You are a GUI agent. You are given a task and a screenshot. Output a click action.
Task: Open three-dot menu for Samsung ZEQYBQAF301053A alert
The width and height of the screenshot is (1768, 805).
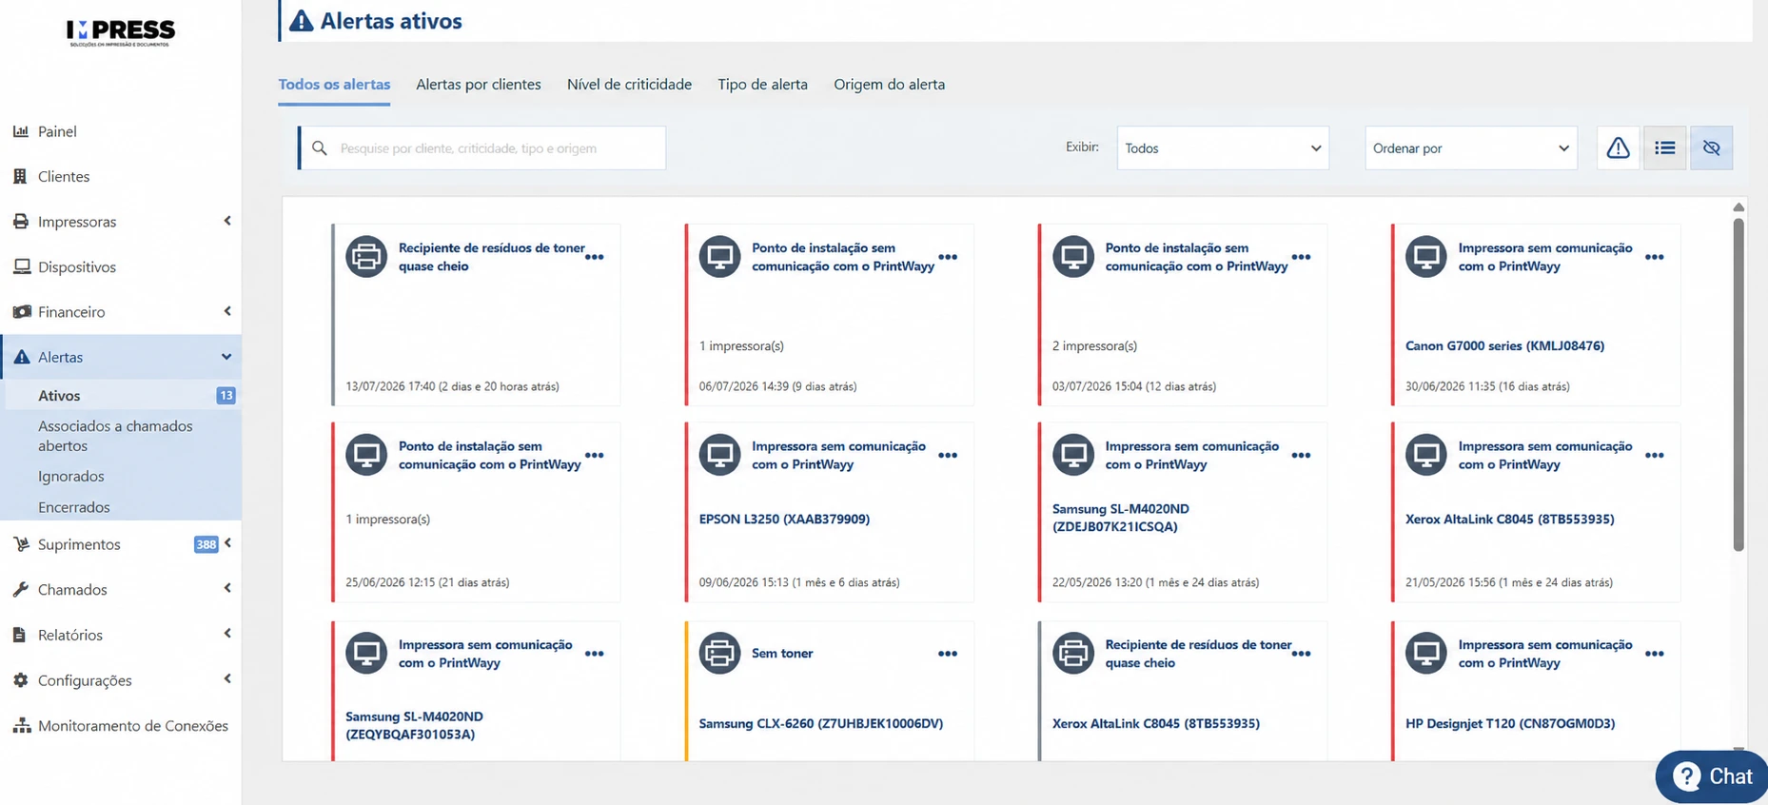595,654
